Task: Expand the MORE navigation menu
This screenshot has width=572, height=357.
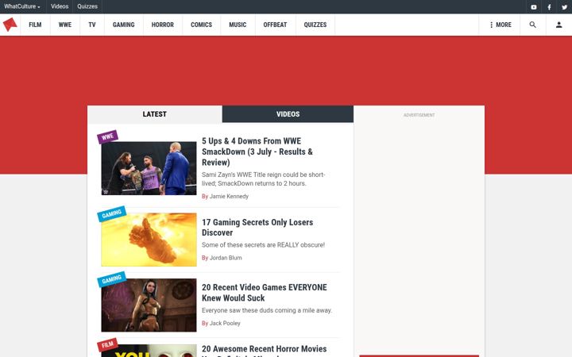Action: [x=500, y=25]
